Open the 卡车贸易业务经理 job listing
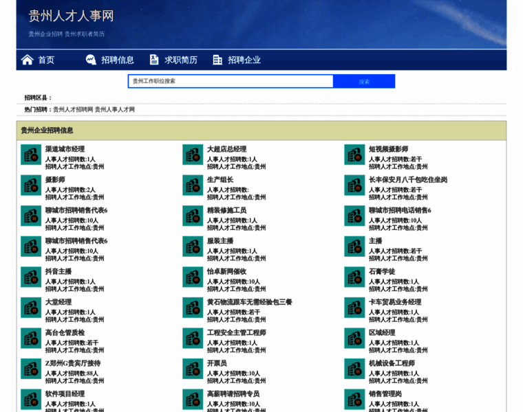 pyautogui.click(x=394, y=302)
